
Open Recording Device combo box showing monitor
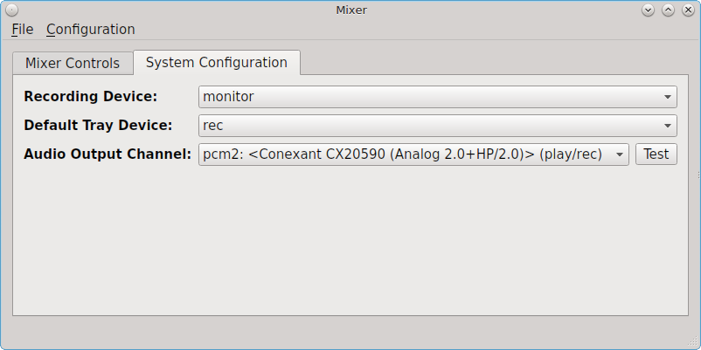click(x=438, y=97)
